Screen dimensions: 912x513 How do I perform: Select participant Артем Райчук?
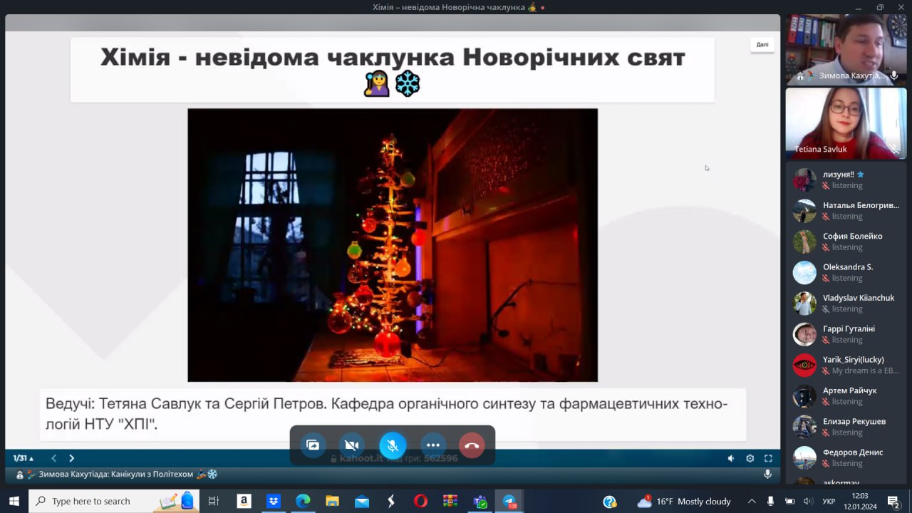[x=846, y=395]
